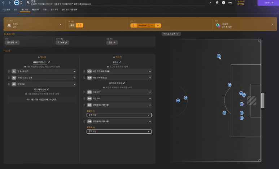Open the delivery target dropdown right of P. Groß
The image size is (279, 169).
(112, 43)
